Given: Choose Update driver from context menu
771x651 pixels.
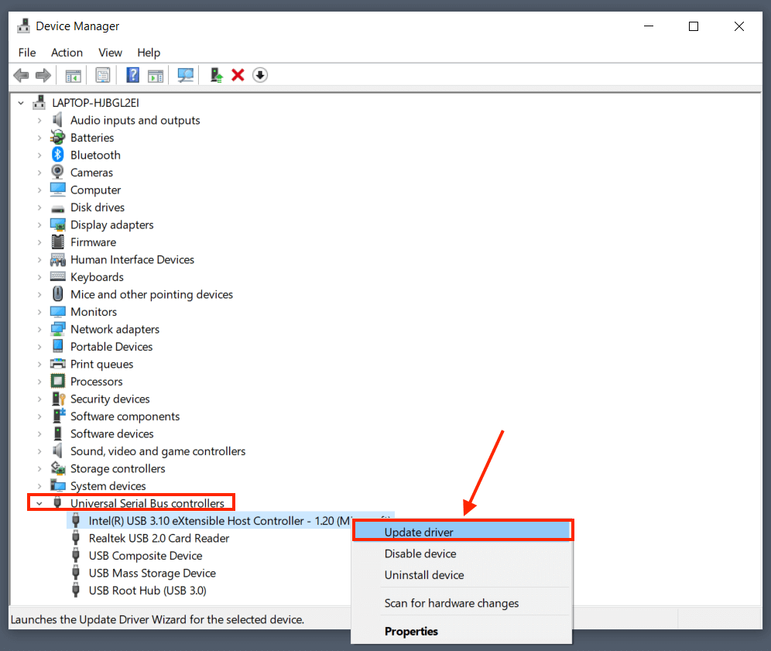Looking at the screenshot, I should click(x=463, y=532).
